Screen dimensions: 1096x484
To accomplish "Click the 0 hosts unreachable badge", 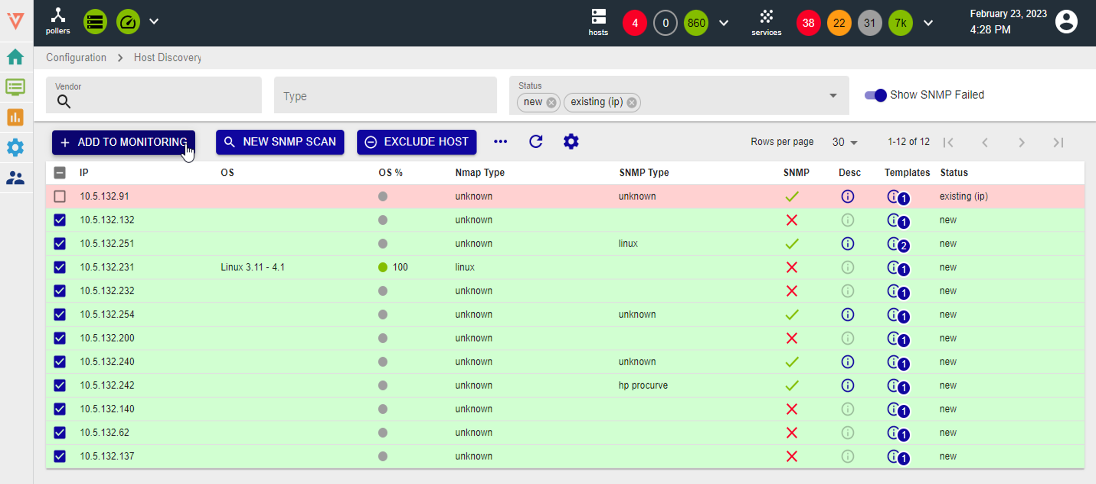I will point(665,22).
